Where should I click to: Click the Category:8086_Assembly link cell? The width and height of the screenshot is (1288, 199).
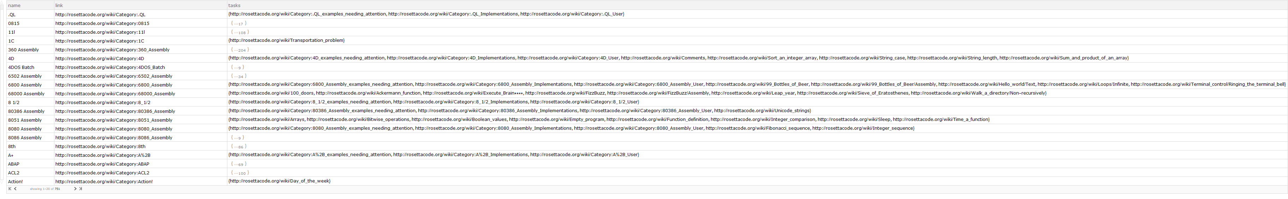[x=141, y=137]
